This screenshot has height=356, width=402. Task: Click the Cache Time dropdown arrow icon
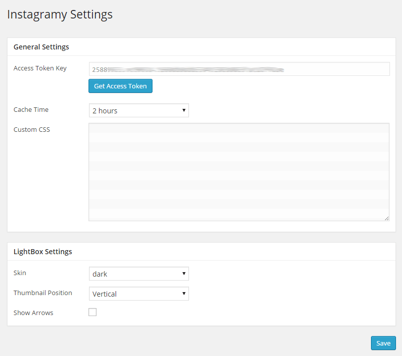(x=183, y=110)
